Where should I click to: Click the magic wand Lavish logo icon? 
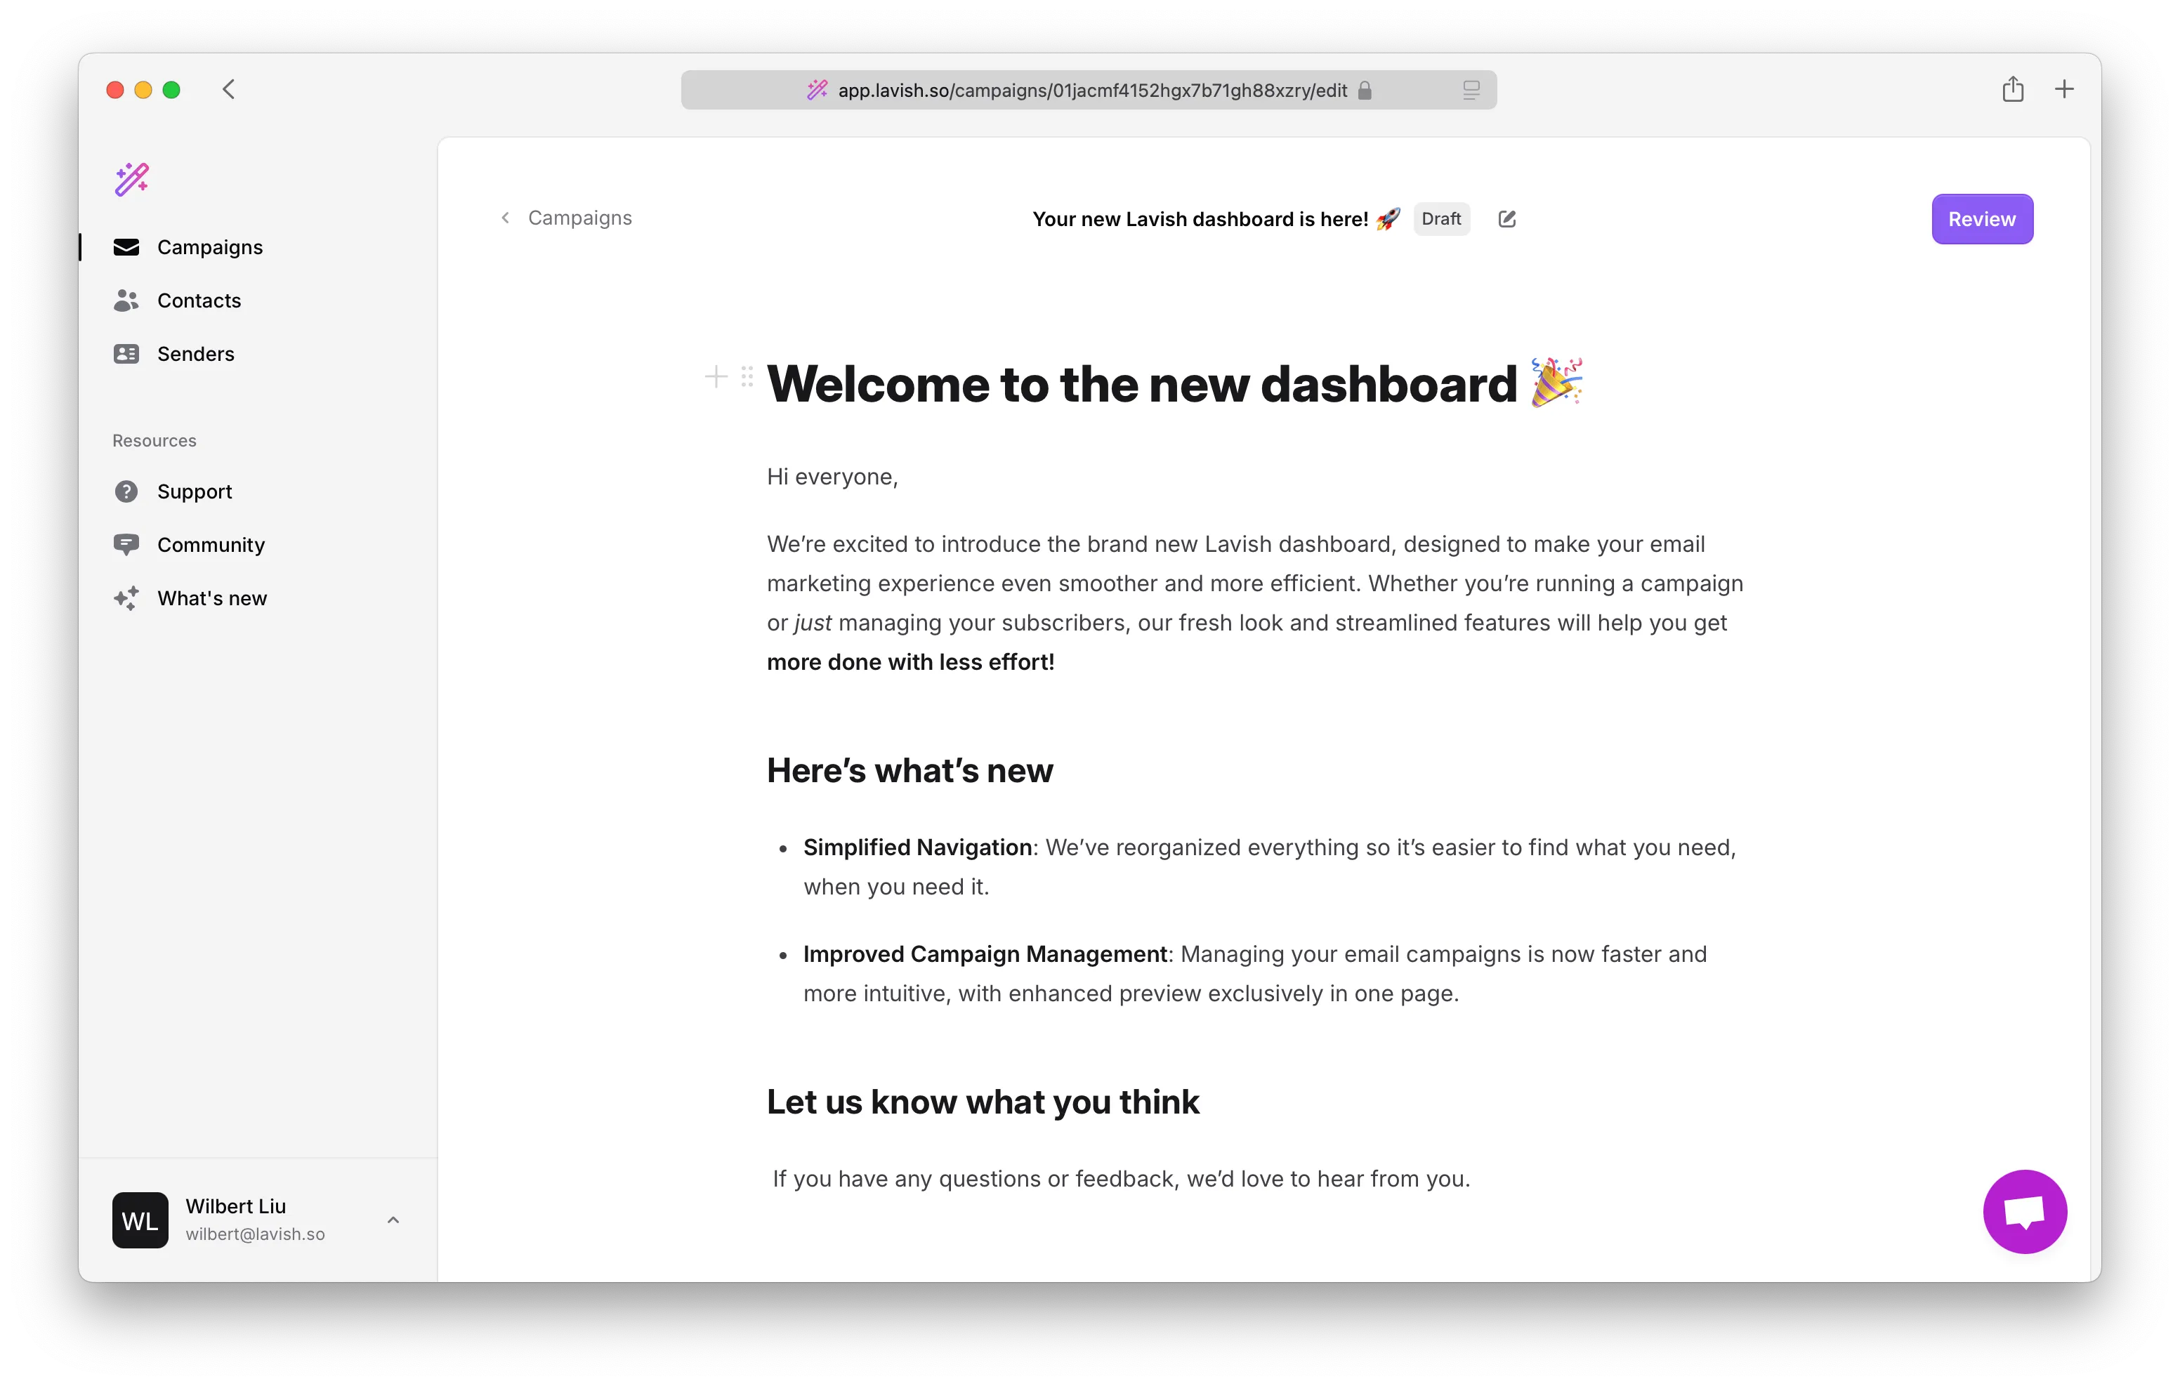click(131, 178)
